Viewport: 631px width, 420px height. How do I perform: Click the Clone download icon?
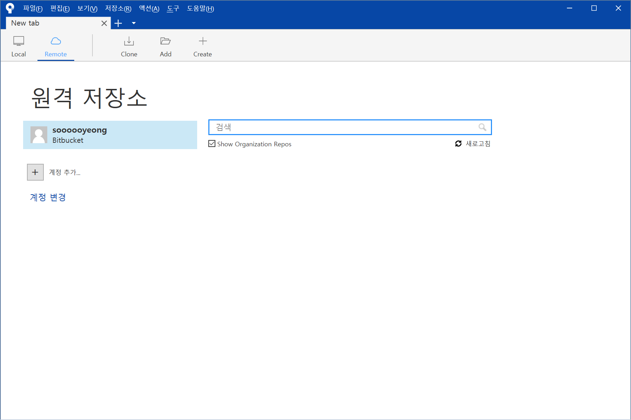coord(129,41)
